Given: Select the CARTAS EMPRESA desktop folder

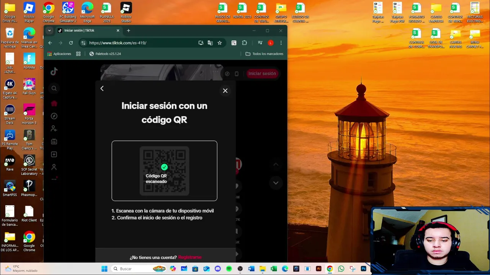Looking at the screenshot, I should (436, 13).
